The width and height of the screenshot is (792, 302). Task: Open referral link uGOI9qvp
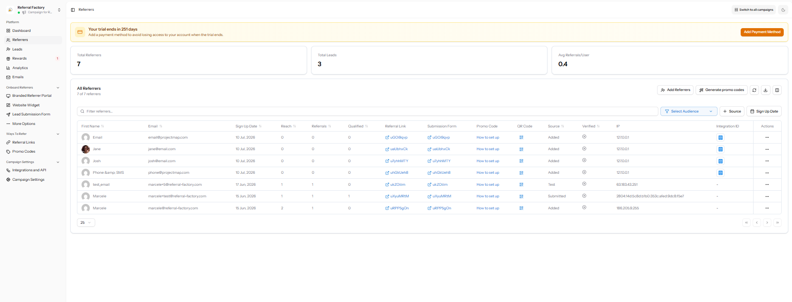point(396,138)
